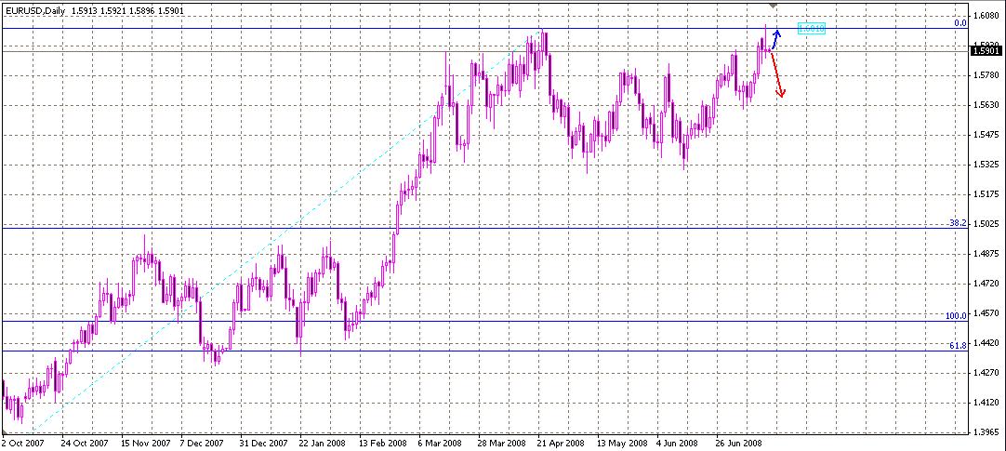Click the 1.5325 price scale value
This screenshot has width=1006, height=451.
pos(986,165)
